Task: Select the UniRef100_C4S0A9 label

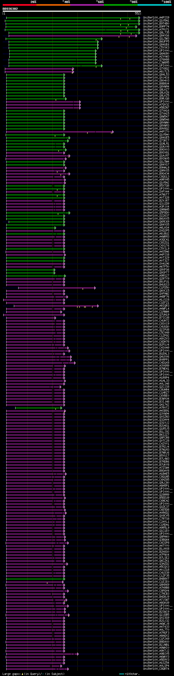Action: click(x=156, y=348)
